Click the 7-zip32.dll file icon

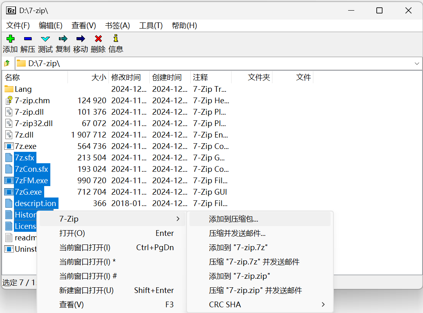9,123
